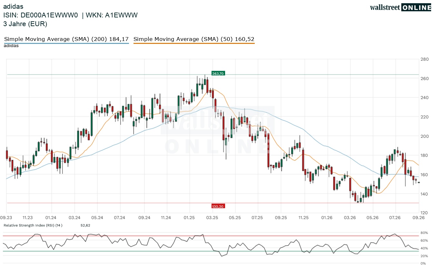The height and width of the screenshot is (272, 435).
Task: Click the RSI value 52,62
Action: pos(85,225)
